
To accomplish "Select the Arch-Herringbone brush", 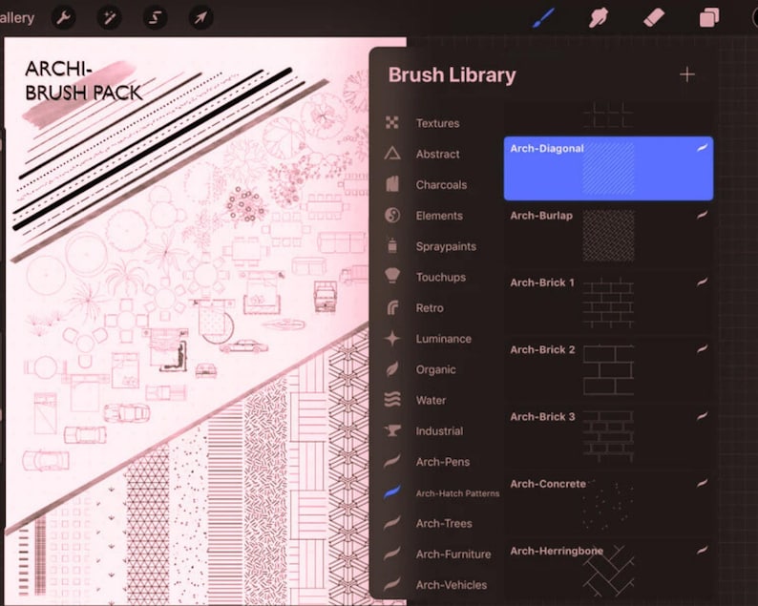I will pos(608,571).
